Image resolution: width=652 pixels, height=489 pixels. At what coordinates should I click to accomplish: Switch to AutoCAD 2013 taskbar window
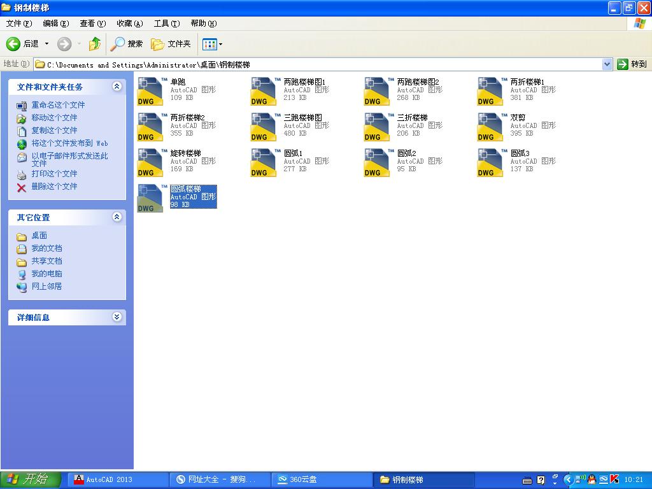118,479
